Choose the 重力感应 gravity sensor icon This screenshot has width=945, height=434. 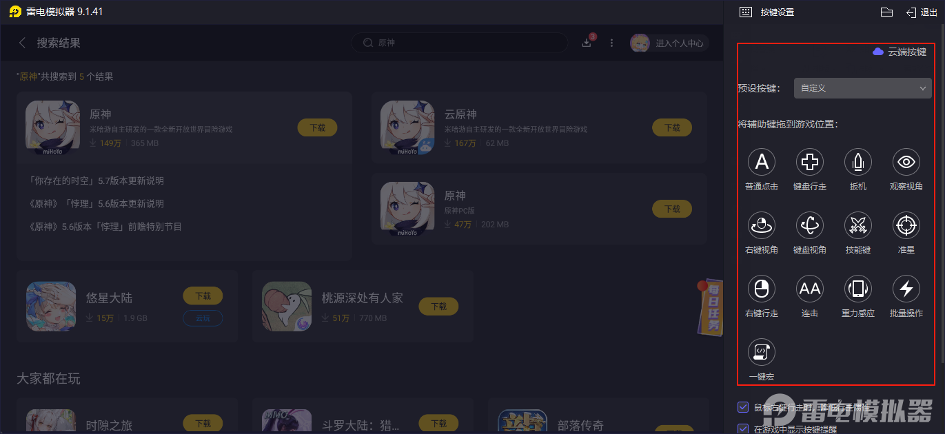[x=858, y=289]
